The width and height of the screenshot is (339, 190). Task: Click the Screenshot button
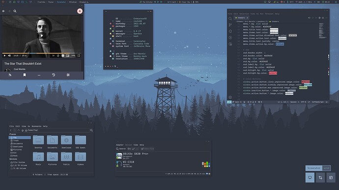(314, 168)
